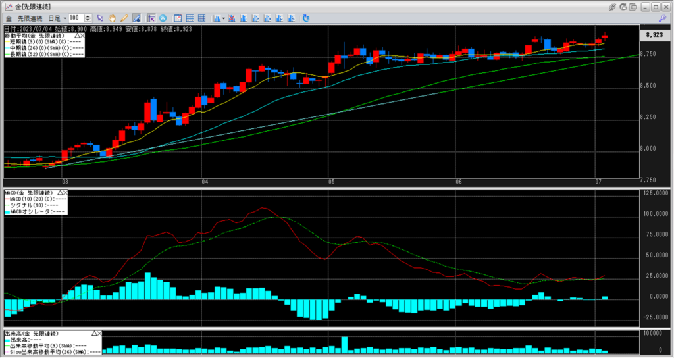The image size is (674, 358).
Task: Close the 移動平均 legend box
Action: [81, 35]
